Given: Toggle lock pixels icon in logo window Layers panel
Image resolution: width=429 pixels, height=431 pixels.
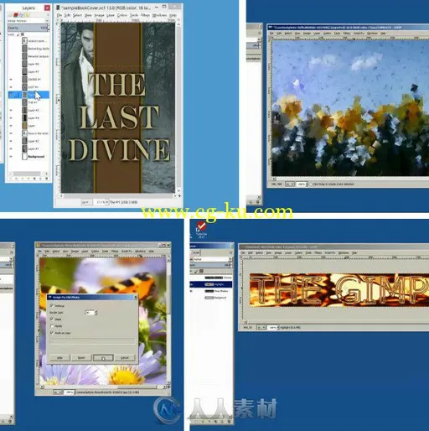Looking at the screenshot, I should click(195, 272).
